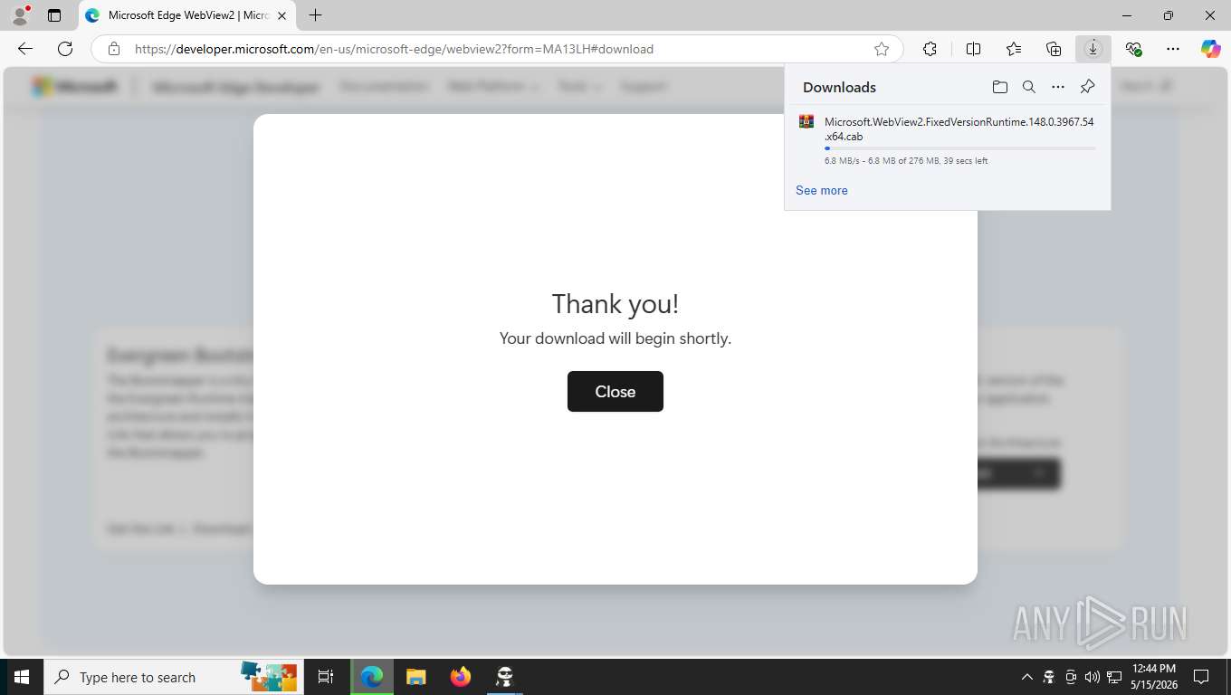Close the Microsoft Edge WebView2 tab
Image resolution: width=1231 pixels, height=695 pixels.
click(x=282, y=15)
